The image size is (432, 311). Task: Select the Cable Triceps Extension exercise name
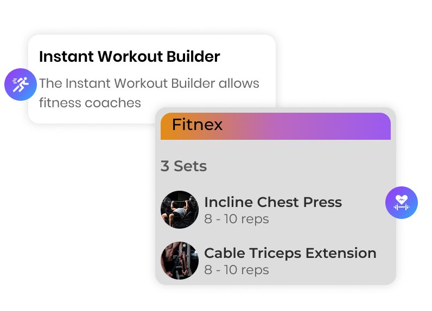click(x=290, y=253)
